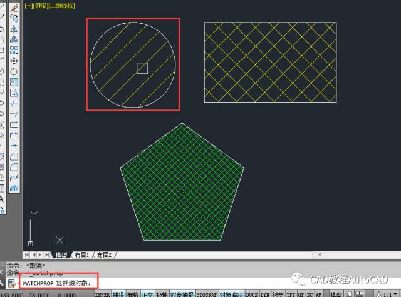Viewport: 401px width, 297px height.
Task: Toggle 线宽 lineweight display
Action: pyautogui.click(x=278, y=294)
